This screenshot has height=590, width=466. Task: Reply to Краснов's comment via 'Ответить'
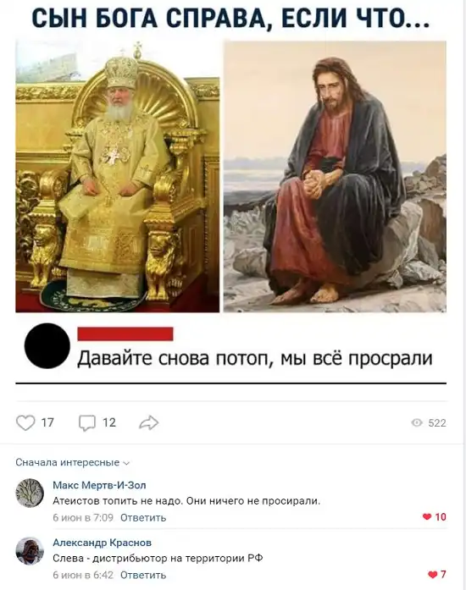tap(143, 575)
